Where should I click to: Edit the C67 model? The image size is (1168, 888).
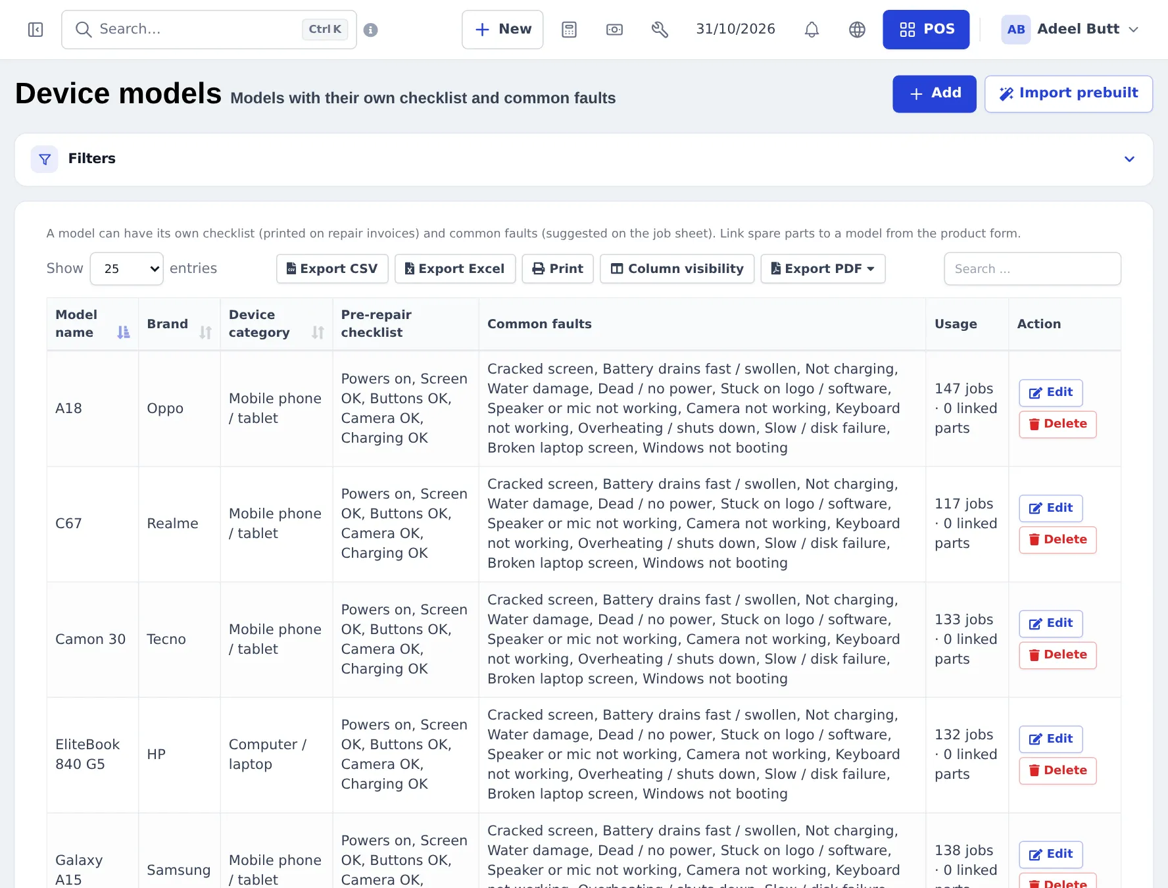1051,508
